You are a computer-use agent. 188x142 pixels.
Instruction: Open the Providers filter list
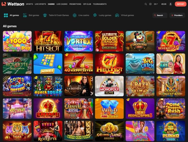tap(177, 15)
